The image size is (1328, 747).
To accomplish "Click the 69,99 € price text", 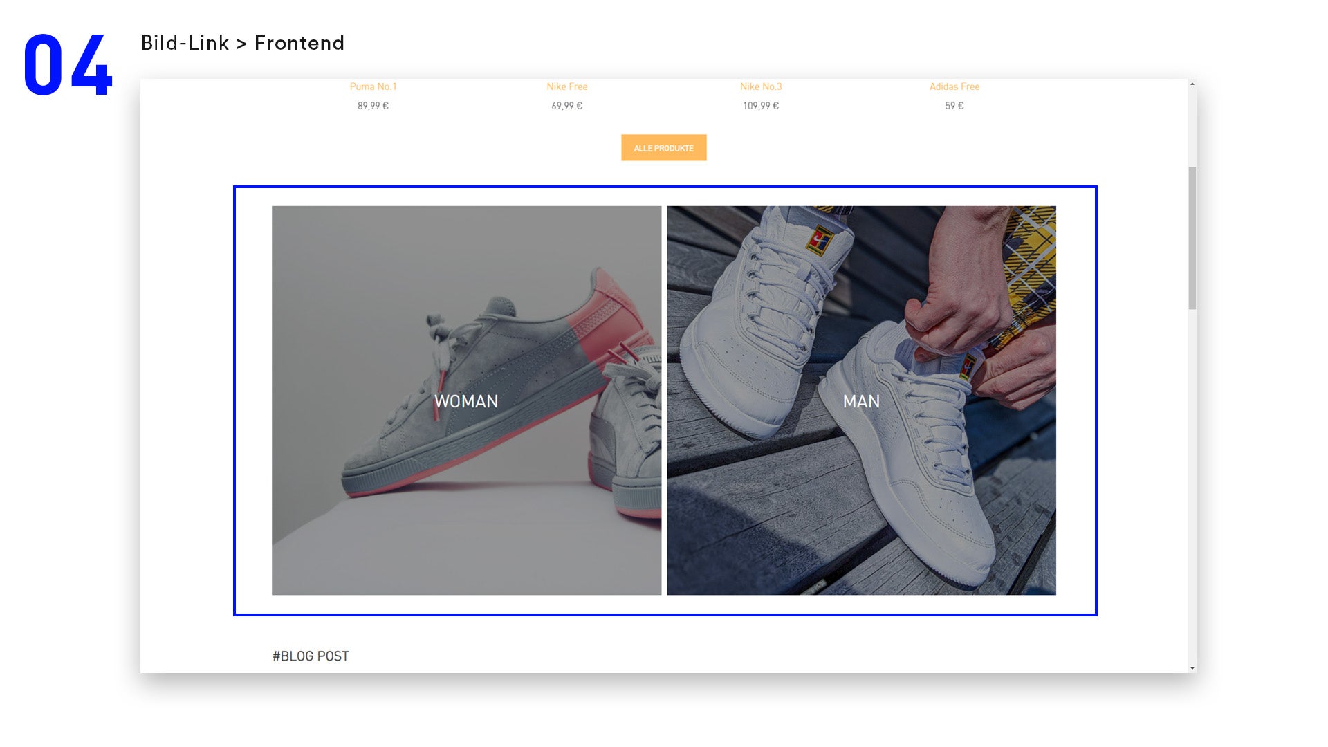I will pos(566,106).
